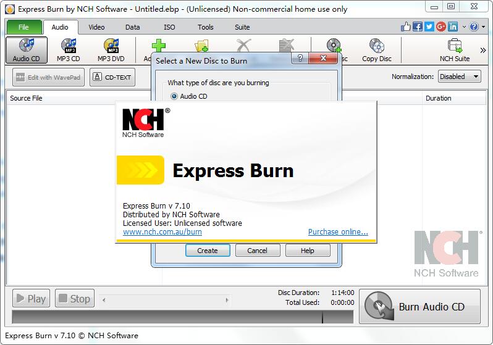Select the Audio CD disc type icon
493x345 pixels.
click(x=27, y=50)
